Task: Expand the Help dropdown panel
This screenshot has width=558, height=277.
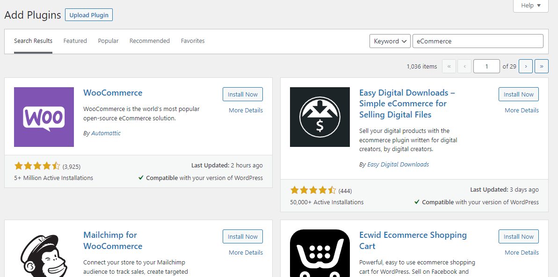Action: (530, 6)
